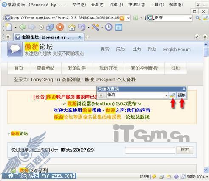Image resolution: width=209 pixels, height=181 pixels.
Task: Click the forum search input field
Action: click(150, 150)
